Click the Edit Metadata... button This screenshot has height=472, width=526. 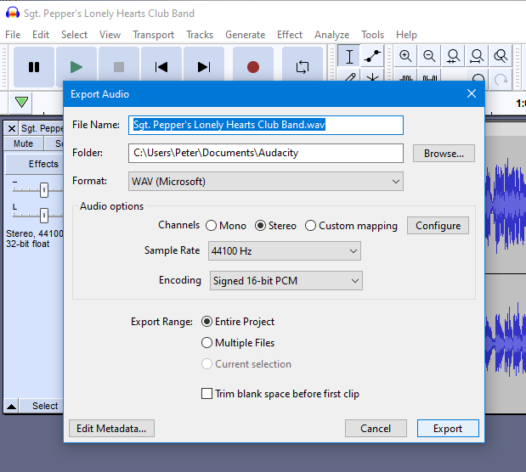click(x=111, y=429)
